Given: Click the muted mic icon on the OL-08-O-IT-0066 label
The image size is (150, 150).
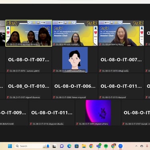Looking at the screenshot, I should pyautogui.click(x=54, y=97).
